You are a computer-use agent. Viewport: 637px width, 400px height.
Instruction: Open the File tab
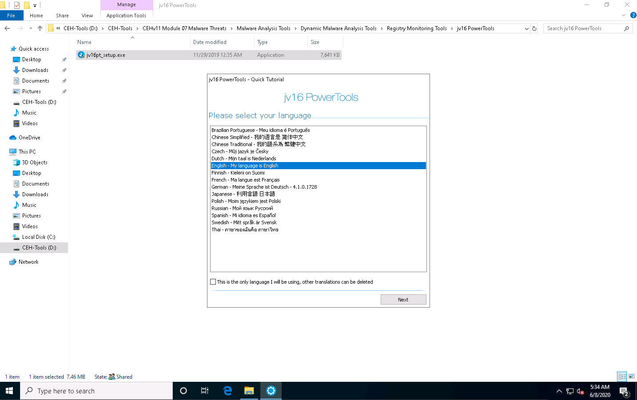(x=11, y=16)
